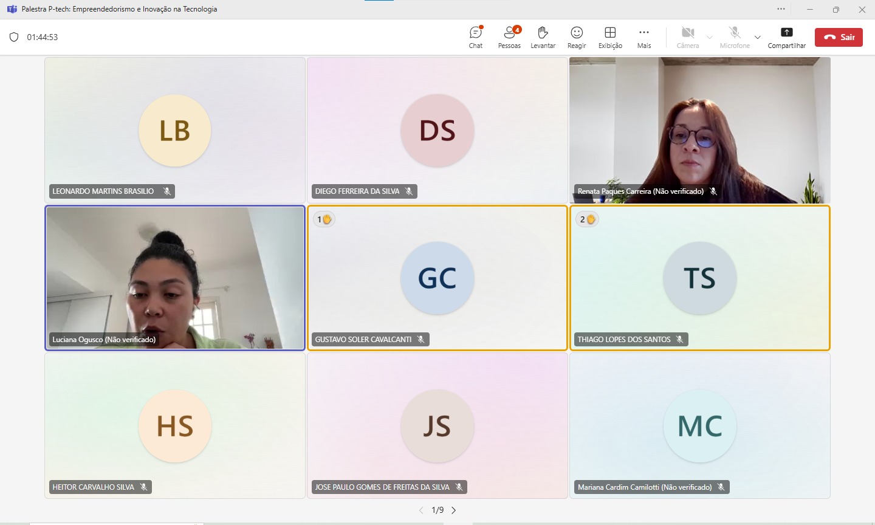Viewport: 875px width, 525px height.
Task: Raise hand with Levantar button
Action: pyautogui.click(x=543, y=36)
